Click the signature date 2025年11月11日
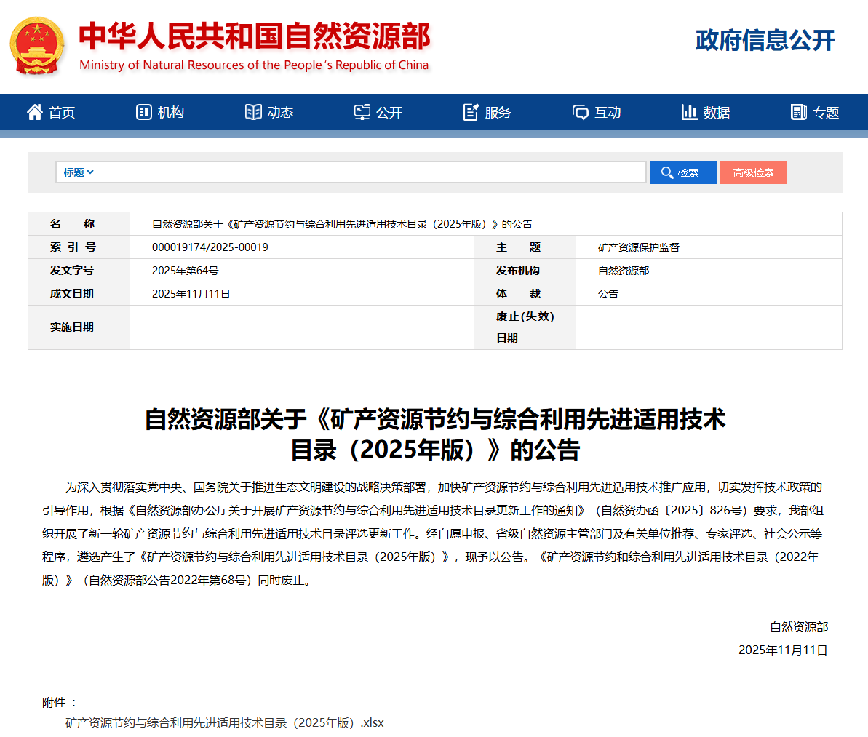The height and width of the screenshot is (737, 868). (783, 650)
